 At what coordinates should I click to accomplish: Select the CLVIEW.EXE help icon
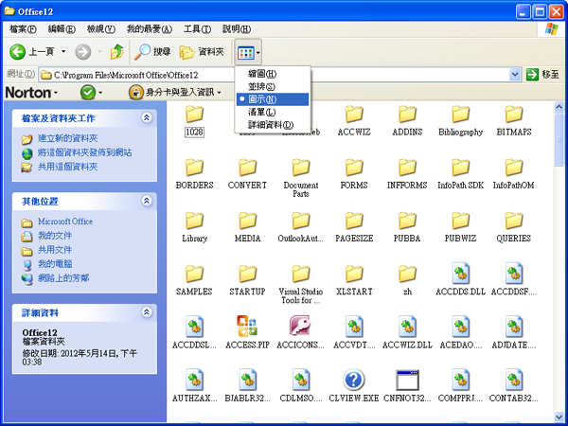(x=353, y=380)
